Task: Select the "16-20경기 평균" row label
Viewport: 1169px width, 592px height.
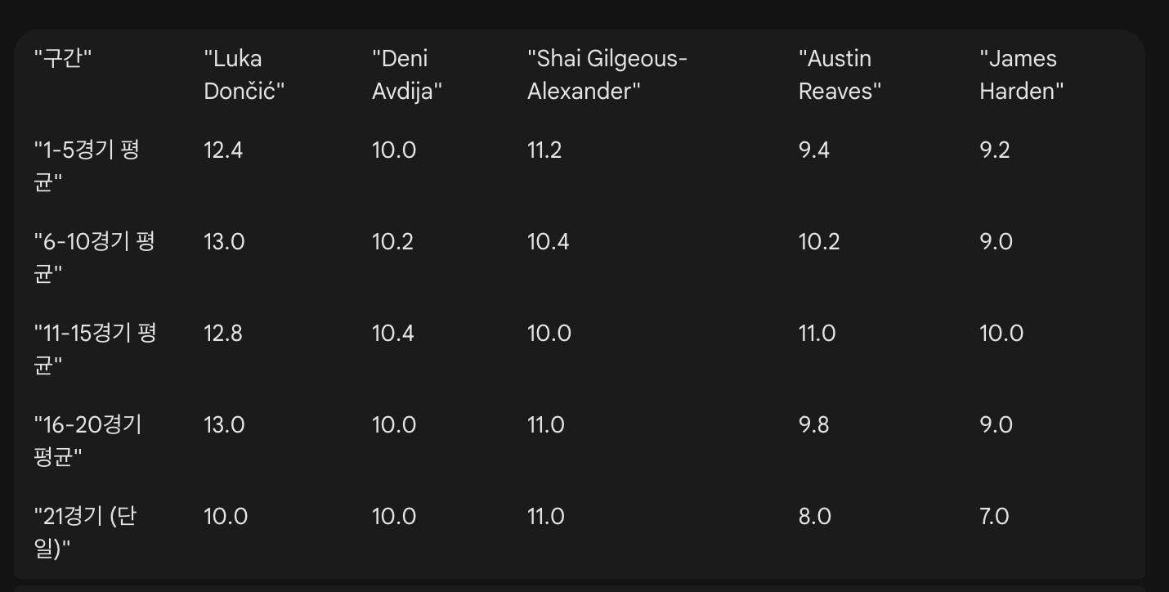Action: [88, 441]
